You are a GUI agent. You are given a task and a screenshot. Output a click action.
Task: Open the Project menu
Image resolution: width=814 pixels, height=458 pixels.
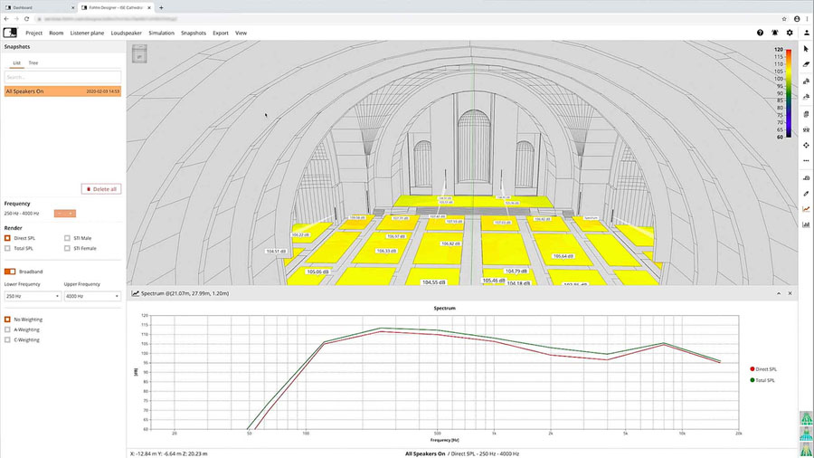pyautogui.click(x=33, y=33)
